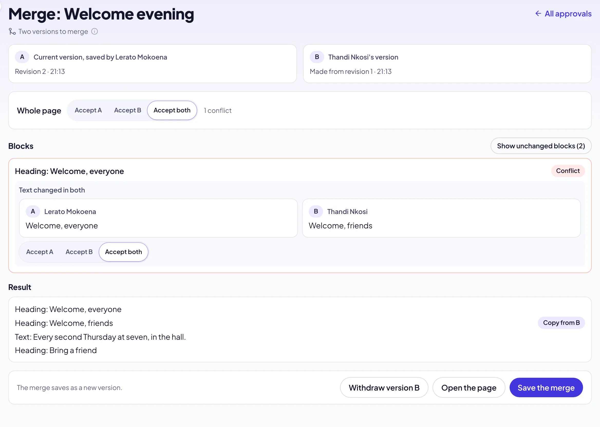Select Accept B for the whole page
Viewport: 600px width, 427px height.
(128, 110)
